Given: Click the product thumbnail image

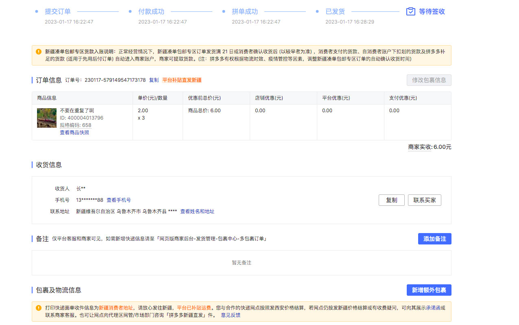Looking at the screenshot, I should pos(46,118).
